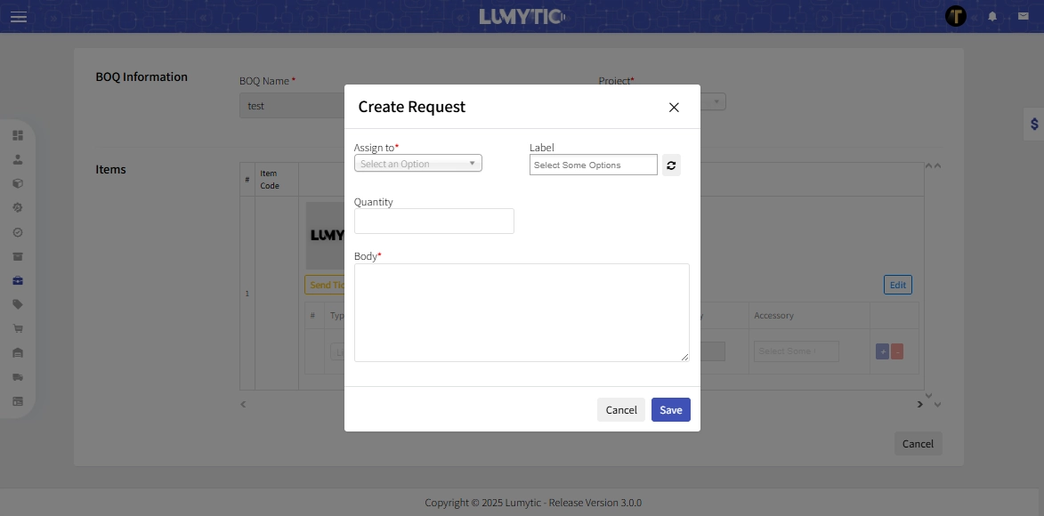The width and height of the screenshot is (1044, 516).
Task: Refresh the Label options list
Action: pos(671,165)
